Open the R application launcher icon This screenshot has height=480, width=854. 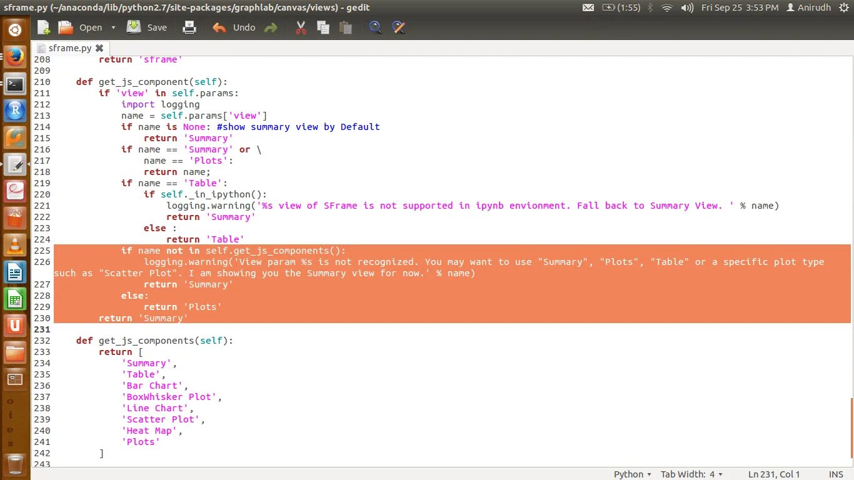[x=15, y=111]
